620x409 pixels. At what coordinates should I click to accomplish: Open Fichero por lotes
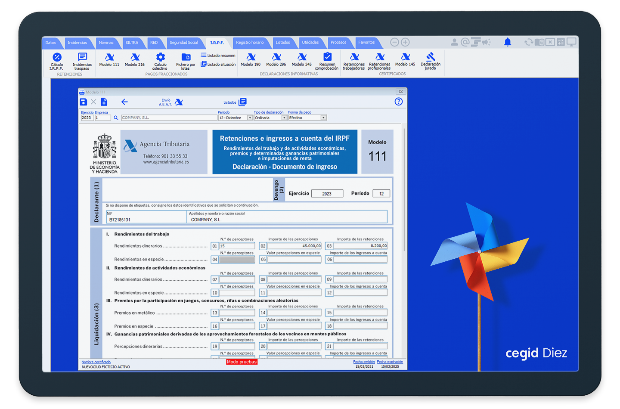point(186,57)
